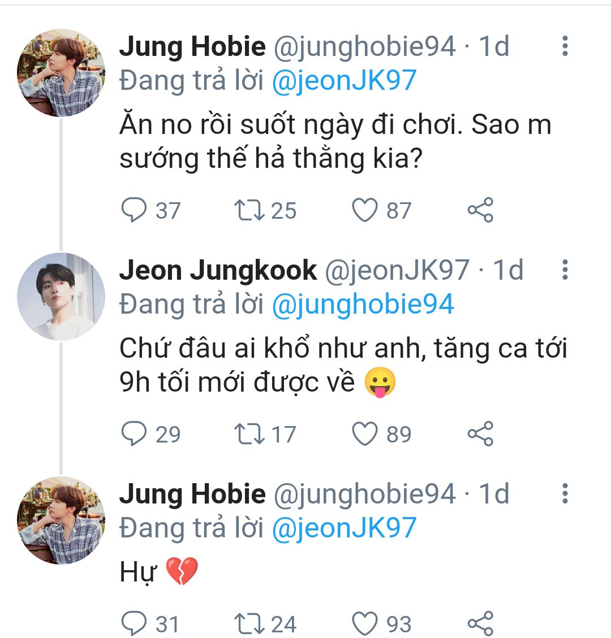
Task: Like the "Hự" broken heart tweet
Action: click(x=365, y=624)
